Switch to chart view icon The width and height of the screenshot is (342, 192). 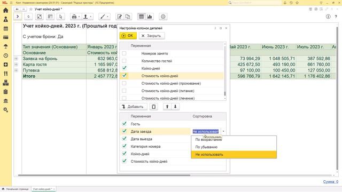pos(150,17)
